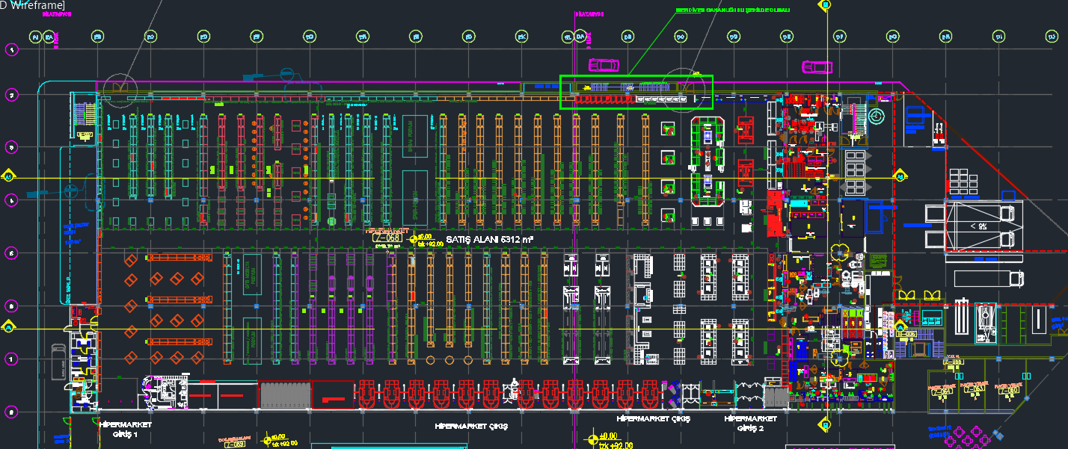
Task: Click the upper-left yellow section marker
Action: pyautogui.click(x=9, y=177)
